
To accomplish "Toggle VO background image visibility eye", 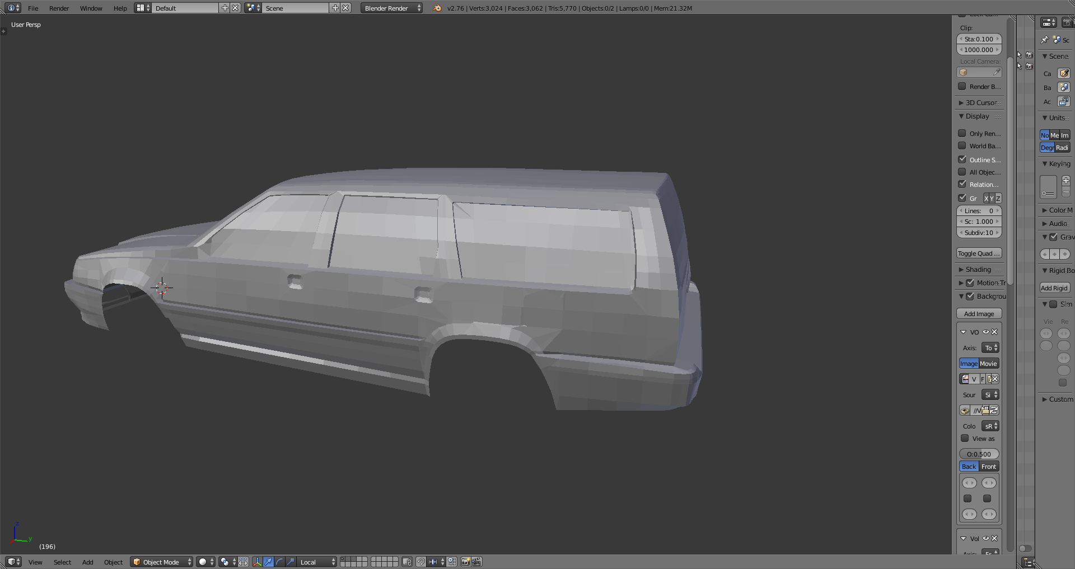I will (x=986, y=332).
